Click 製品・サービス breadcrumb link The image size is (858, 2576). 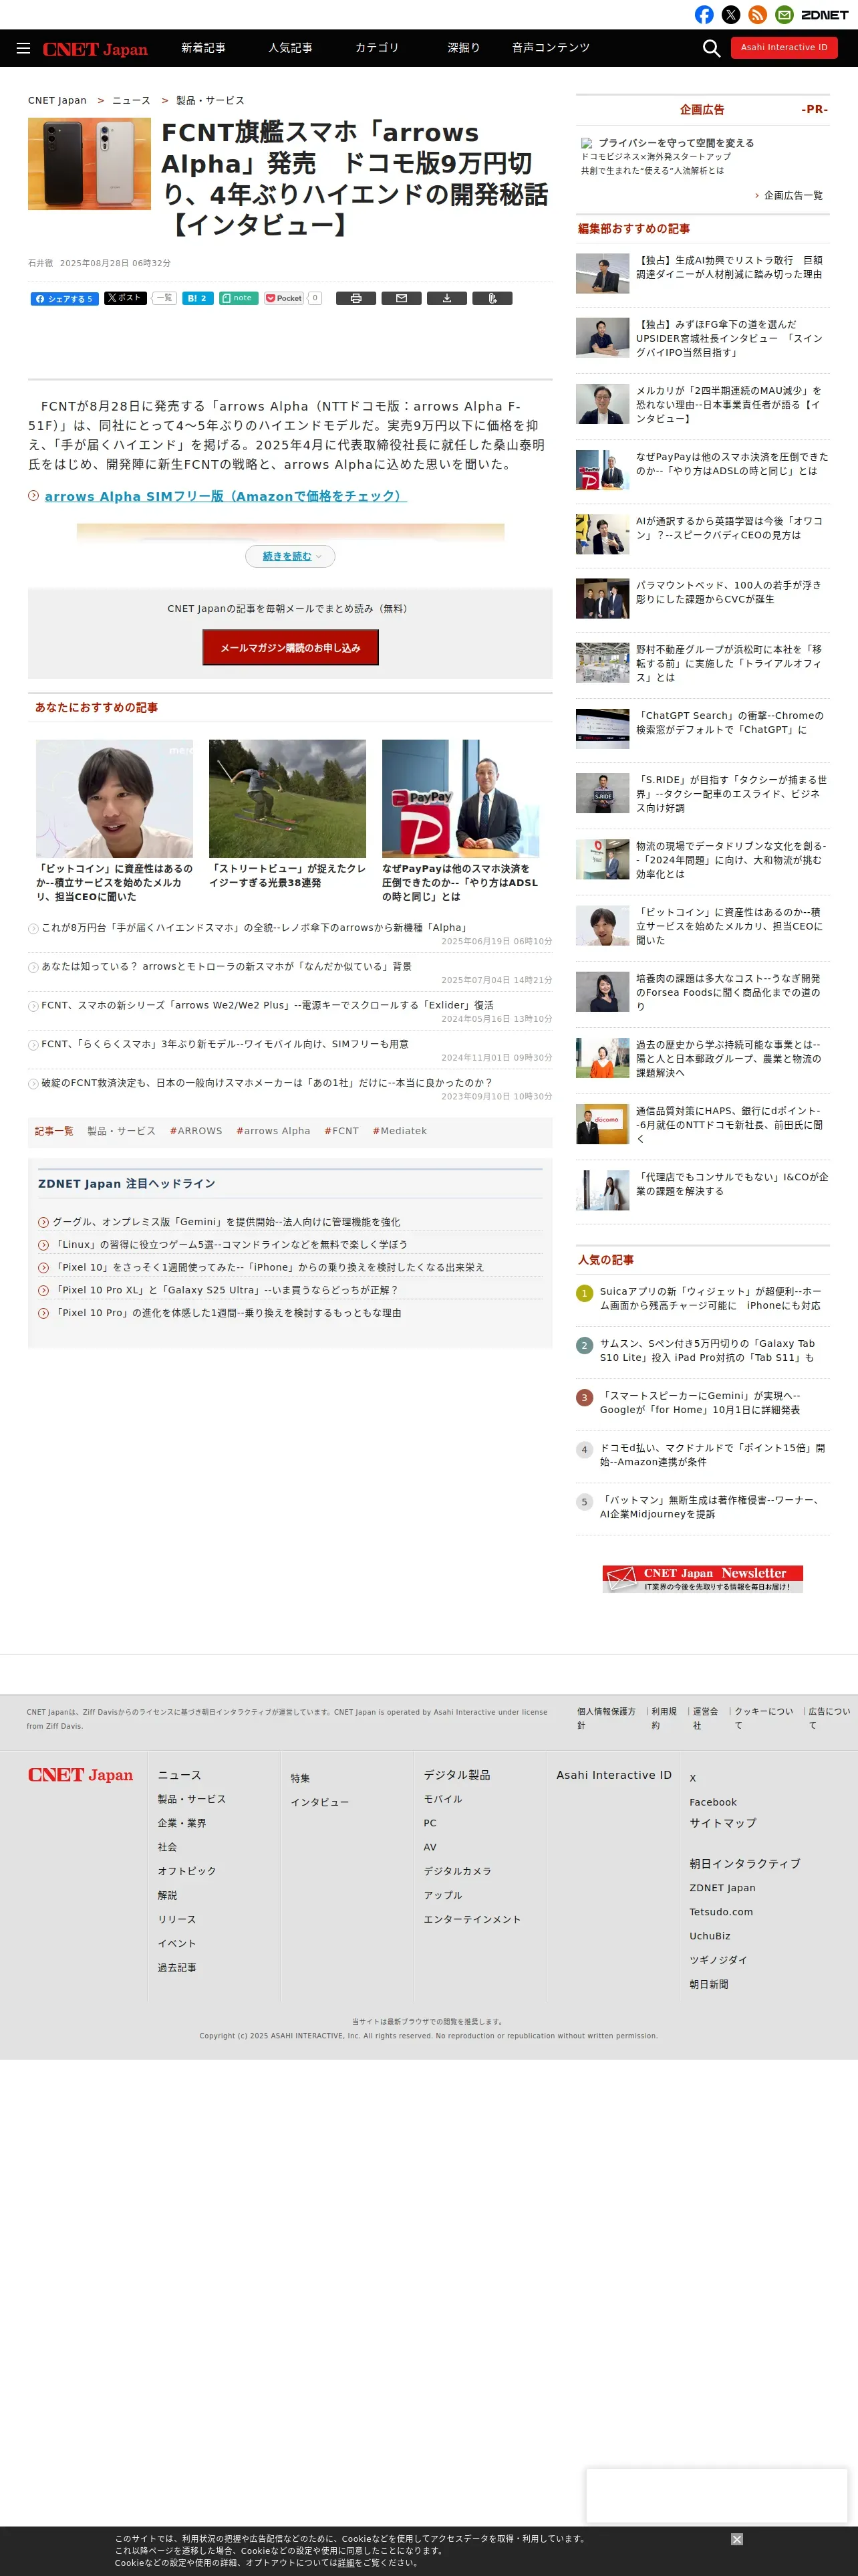[x=210, y=101]
